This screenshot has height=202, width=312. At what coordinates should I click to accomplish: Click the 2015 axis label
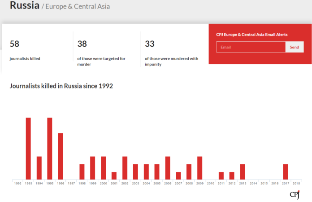(264, 183)
